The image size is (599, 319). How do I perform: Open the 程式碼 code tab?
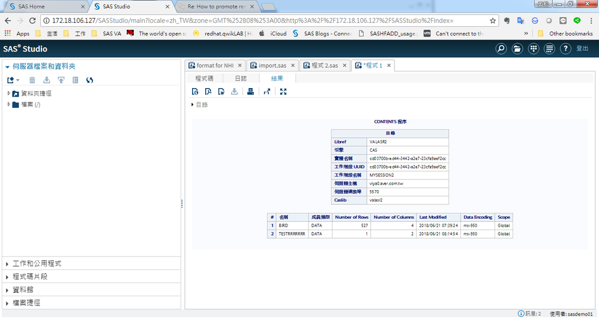point(204,79)
